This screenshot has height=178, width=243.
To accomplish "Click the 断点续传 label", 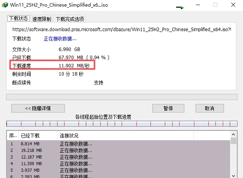I will pyautogui.click(x=21, y=83).
